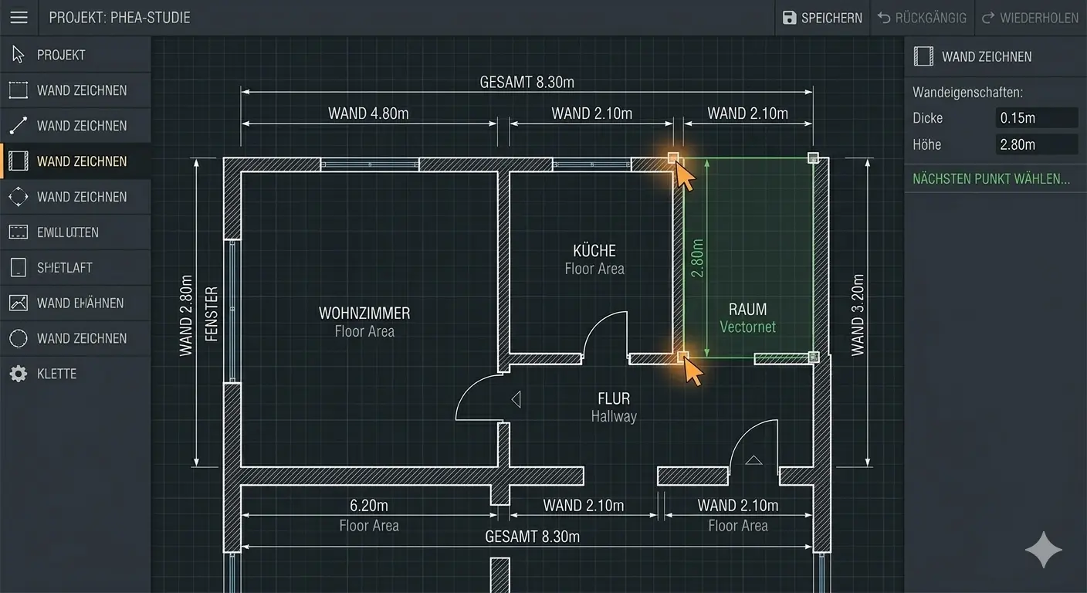Screen dimensions: 1087x593
Task: Click the KÜCHE room label
Action: click(594, 251)
